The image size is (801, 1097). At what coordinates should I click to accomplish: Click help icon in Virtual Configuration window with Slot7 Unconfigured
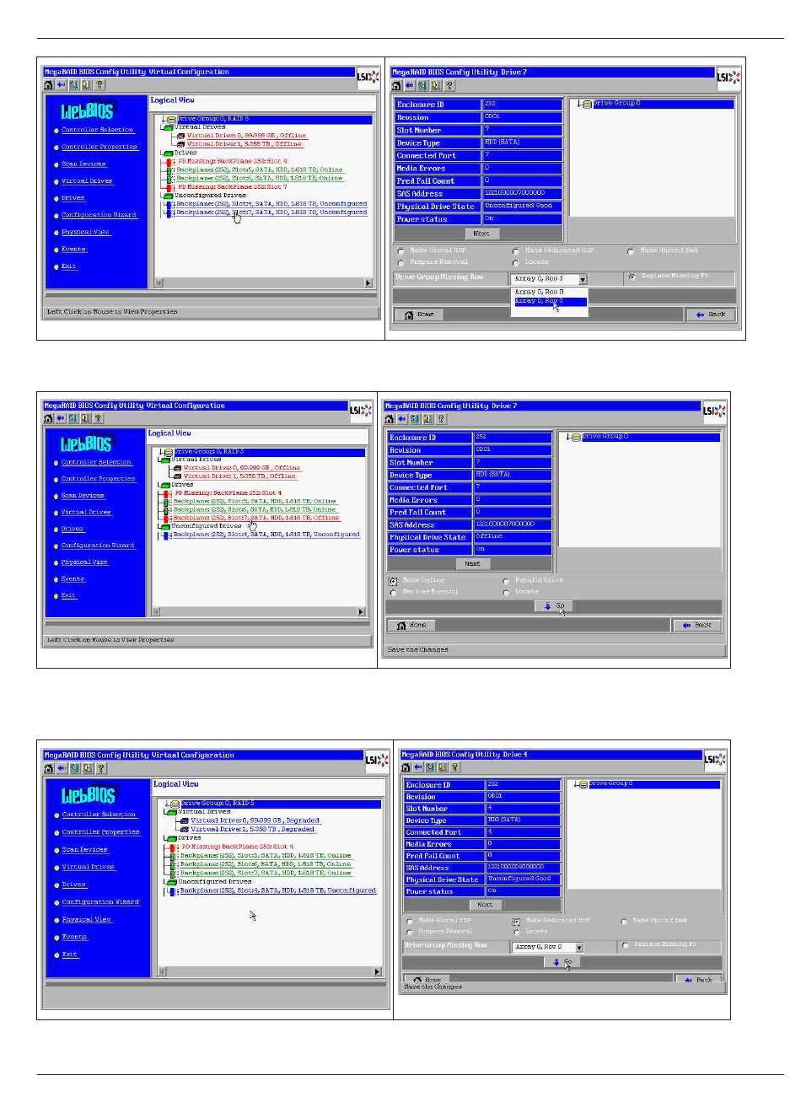(99, 85)
